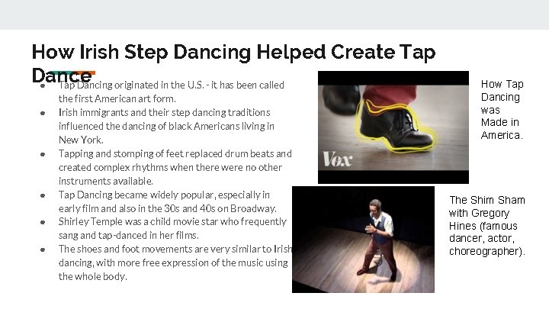Click the text 'New York.' in the second bullet
Screen dimensions: 549x309
(81, 140)
